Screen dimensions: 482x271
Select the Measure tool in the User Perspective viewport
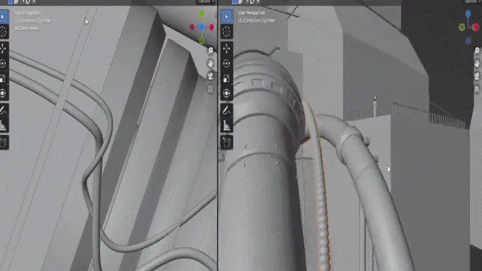coord(226,125)
